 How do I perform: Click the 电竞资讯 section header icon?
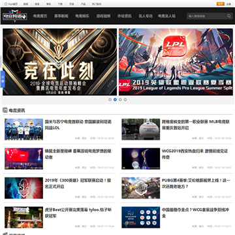(x=5, y=110)
